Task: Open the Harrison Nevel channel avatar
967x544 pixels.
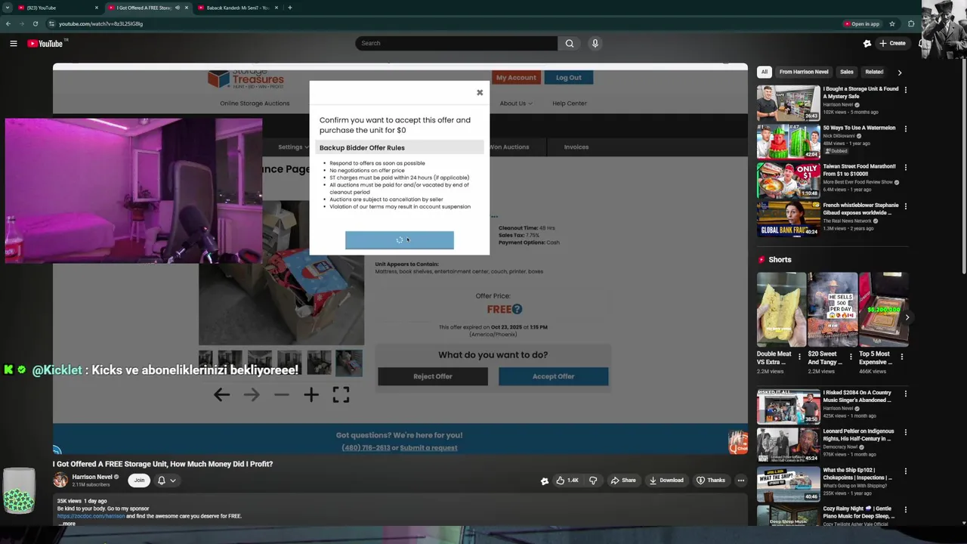Action: tap(60, 481)
